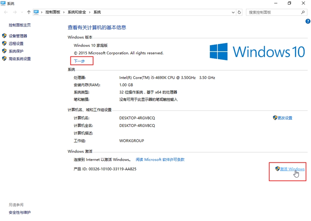Select the Windows 10 家庭版 text
Viewport: 311px width, 221px height.
tap(91, 45)
